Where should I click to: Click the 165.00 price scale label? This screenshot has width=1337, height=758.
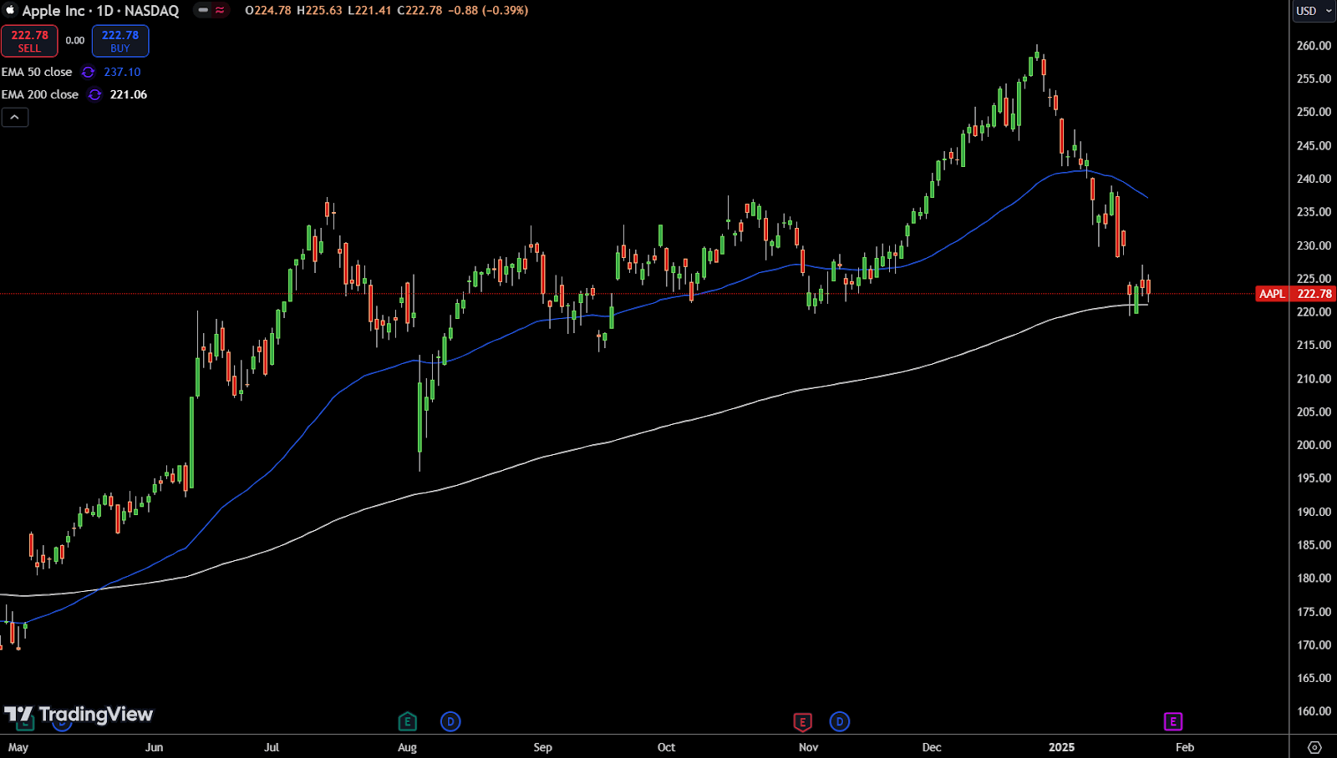pos(1314,678)
